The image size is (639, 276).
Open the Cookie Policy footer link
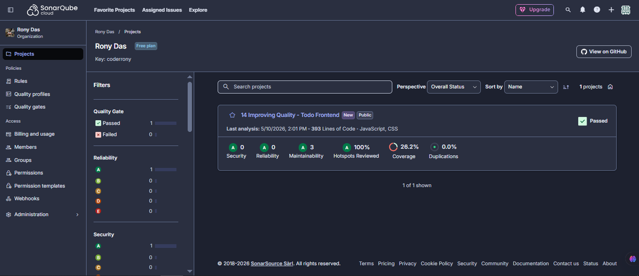[437, 264]
